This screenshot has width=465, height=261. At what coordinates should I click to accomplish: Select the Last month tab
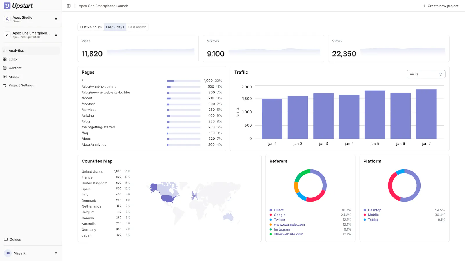click(x=137, y=27)
